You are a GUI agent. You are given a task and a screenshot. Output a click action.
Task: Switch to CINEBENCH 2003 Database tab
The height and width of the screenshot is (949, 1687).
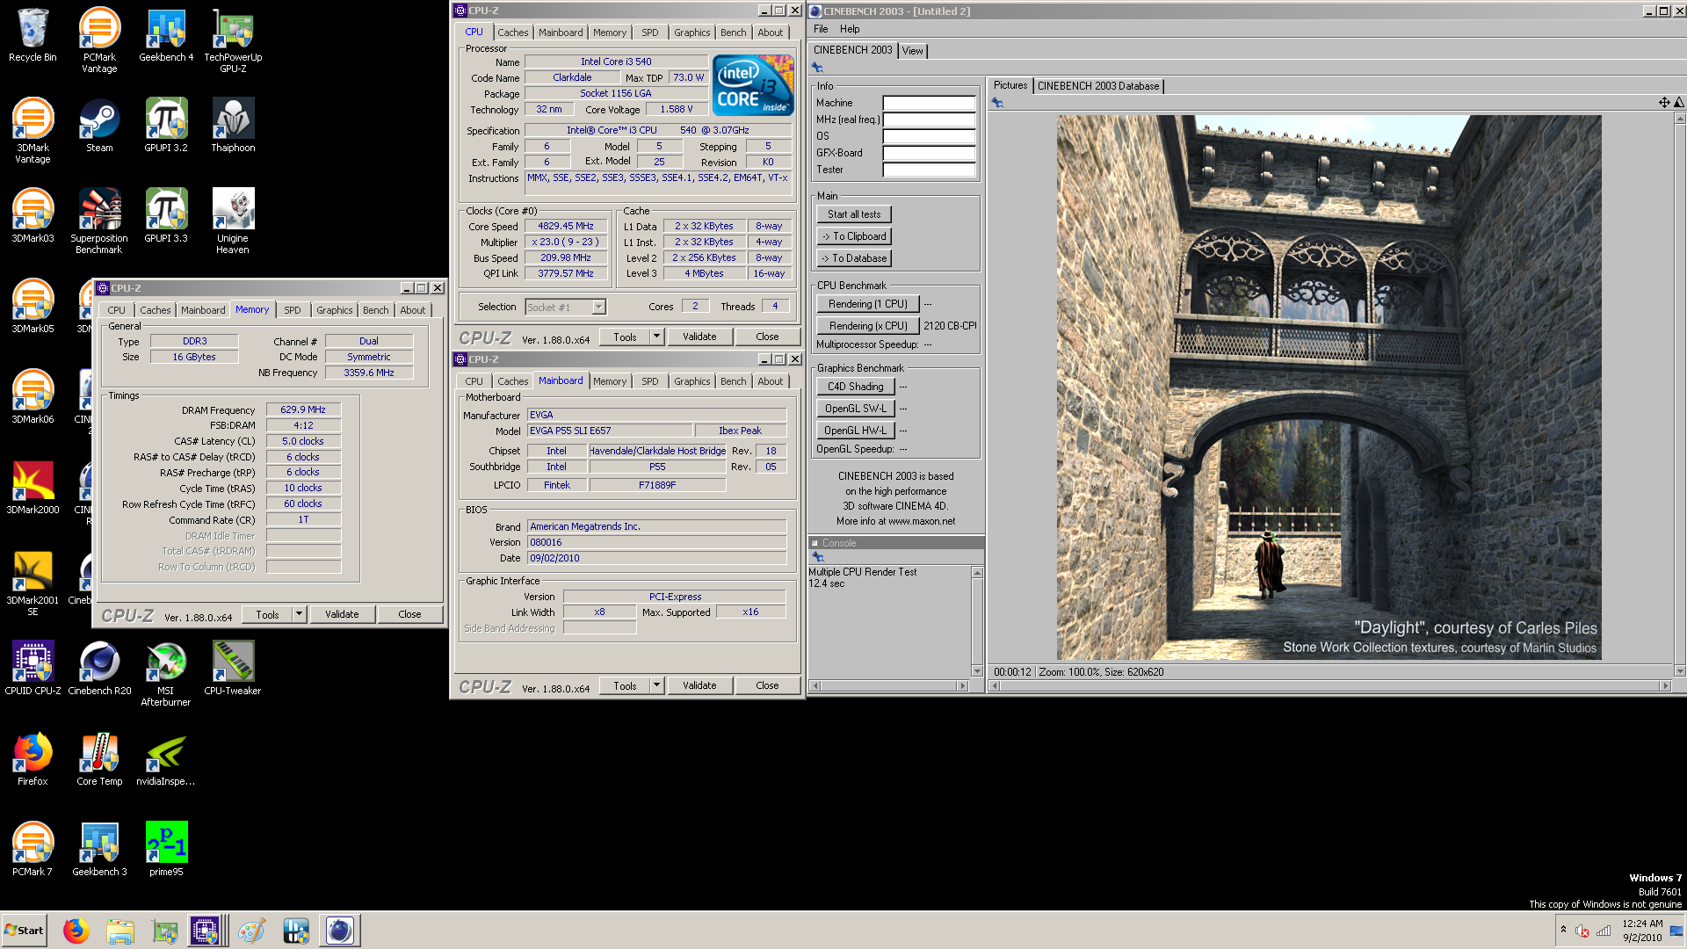1098,86
